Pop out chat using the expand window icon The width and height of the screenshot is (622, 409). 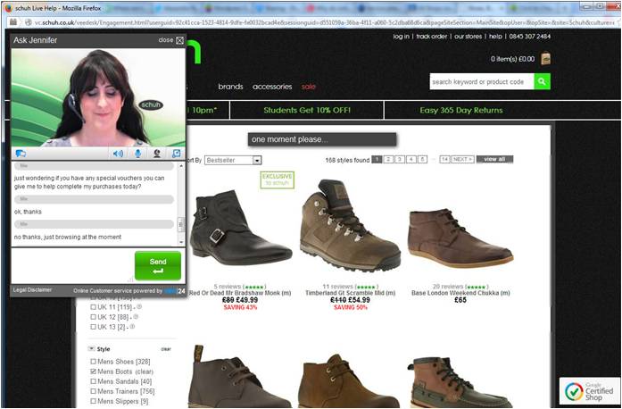pyautogui.click(x=176, y=154)
